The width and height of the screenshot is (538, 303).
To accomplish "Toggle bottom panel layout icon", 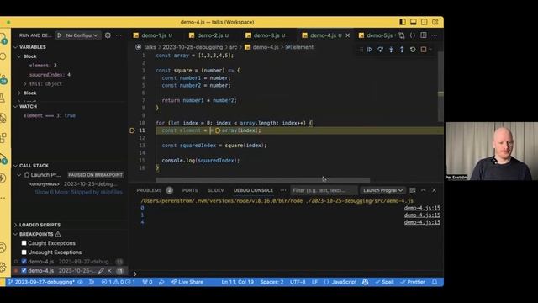I will [413, 22].
